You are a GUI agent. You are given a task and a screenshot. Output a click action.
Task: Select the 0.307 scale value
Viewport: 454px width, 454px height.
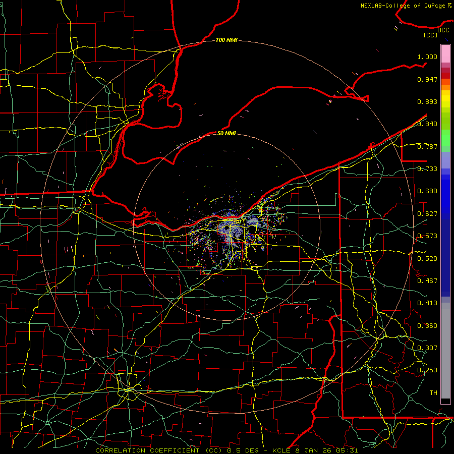pyautogui.click(x=427, y=348)
